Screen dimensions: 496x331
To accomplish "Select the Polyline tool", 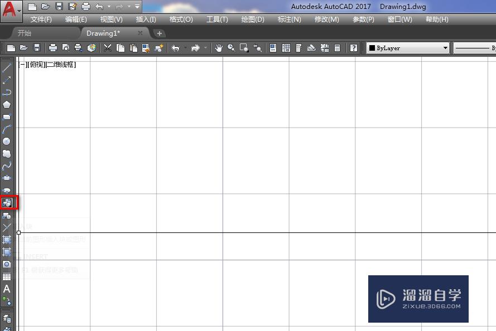I will (7, 93).
